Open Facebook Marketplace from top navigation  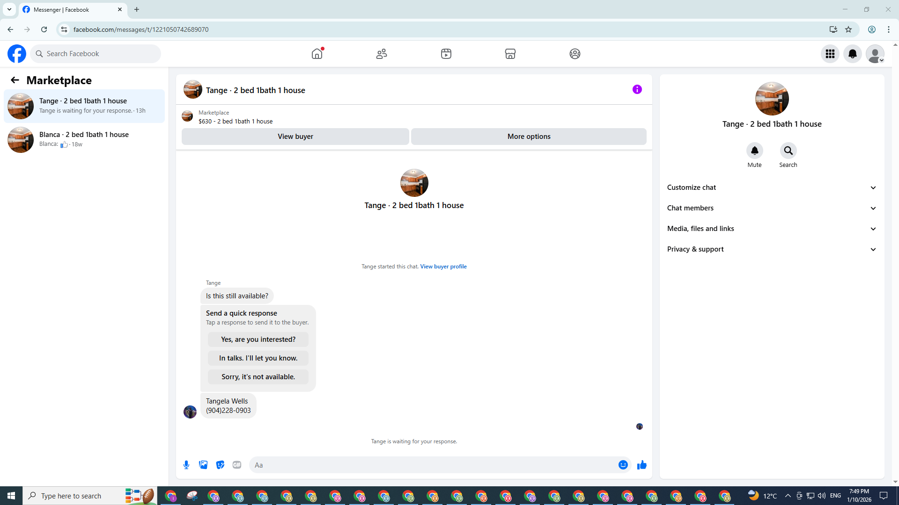[510, 54]
